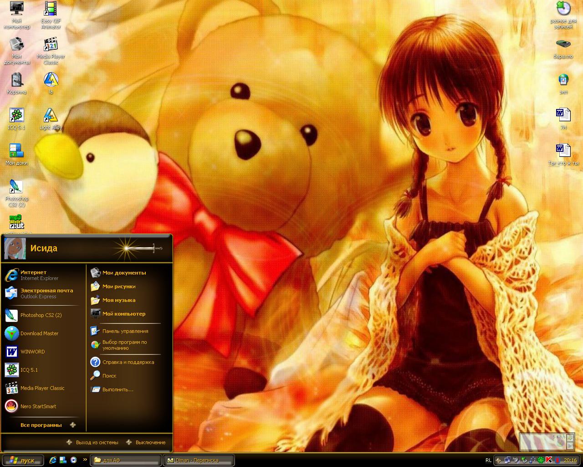
Task: Click the Download Master green arrow tray icon
Action: 524,460
